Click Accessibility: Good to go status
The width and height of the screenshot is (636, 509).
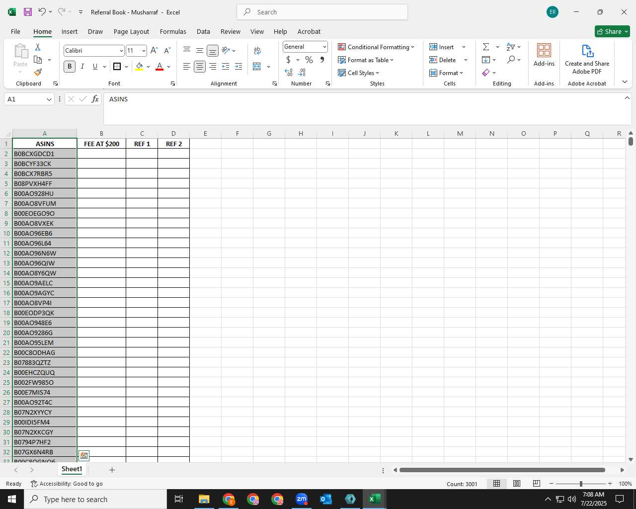click(x=67, y=484)
